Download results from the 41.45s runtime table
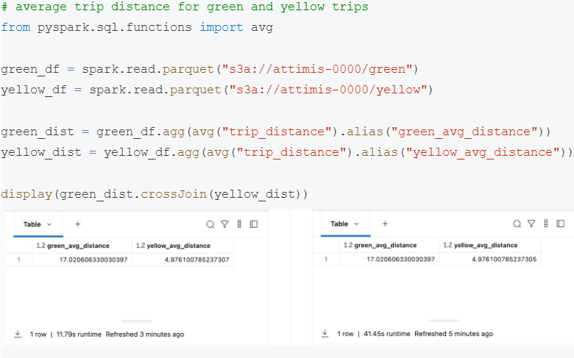 (326, 334)
